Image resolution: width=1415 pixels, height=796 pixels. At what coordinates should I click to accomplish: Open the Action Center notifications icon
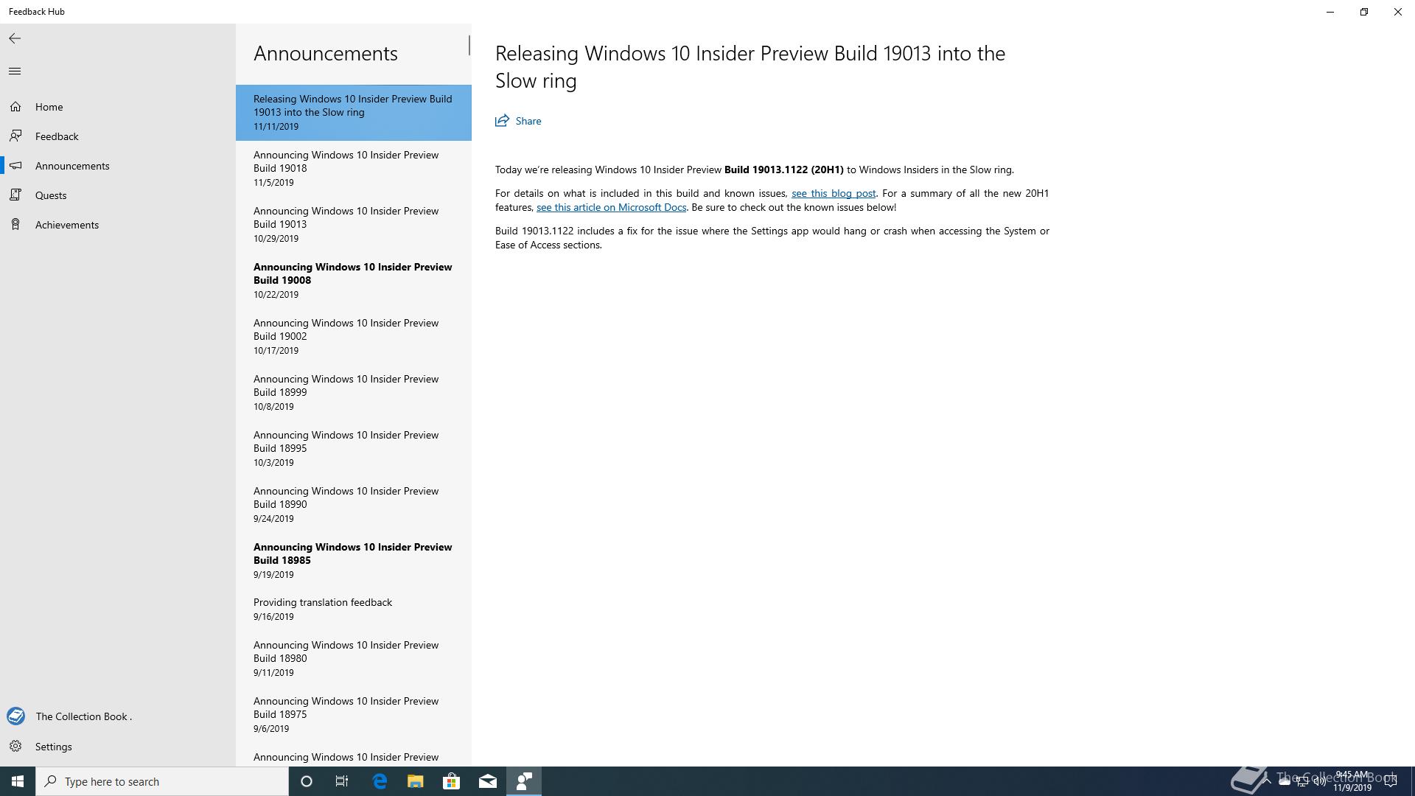[1391, 781]
